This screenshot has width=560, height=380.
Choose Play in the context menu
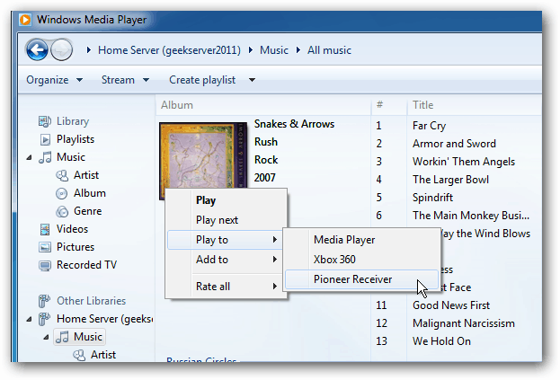[227, 200]
